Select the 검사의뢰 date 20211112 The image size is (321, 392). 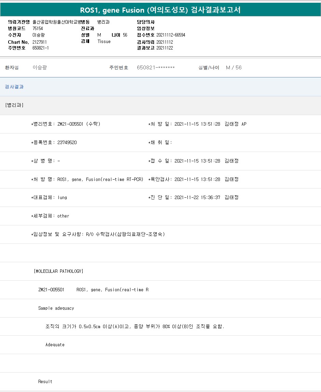[165, 42]
